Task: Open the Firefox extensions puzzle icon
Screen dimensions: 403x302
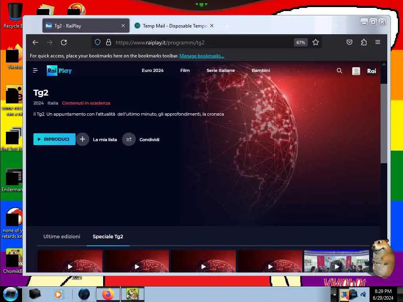Action: tap(364, 42)
